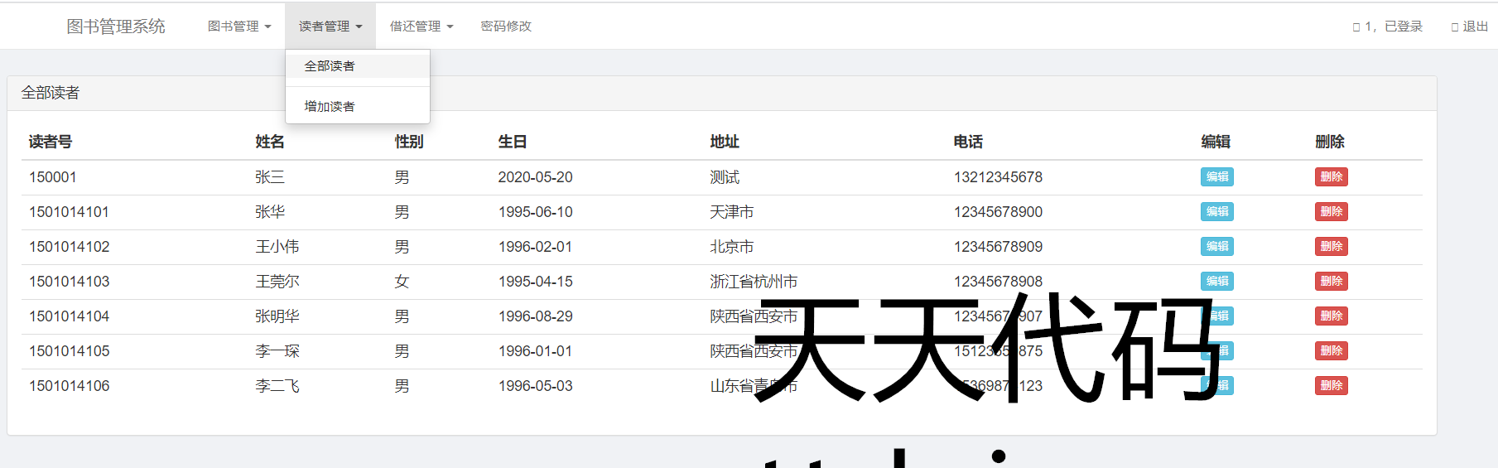Expand the 借还管理 dropdown menu
This screenshot has height=468, width=1498.
[421, 27]
